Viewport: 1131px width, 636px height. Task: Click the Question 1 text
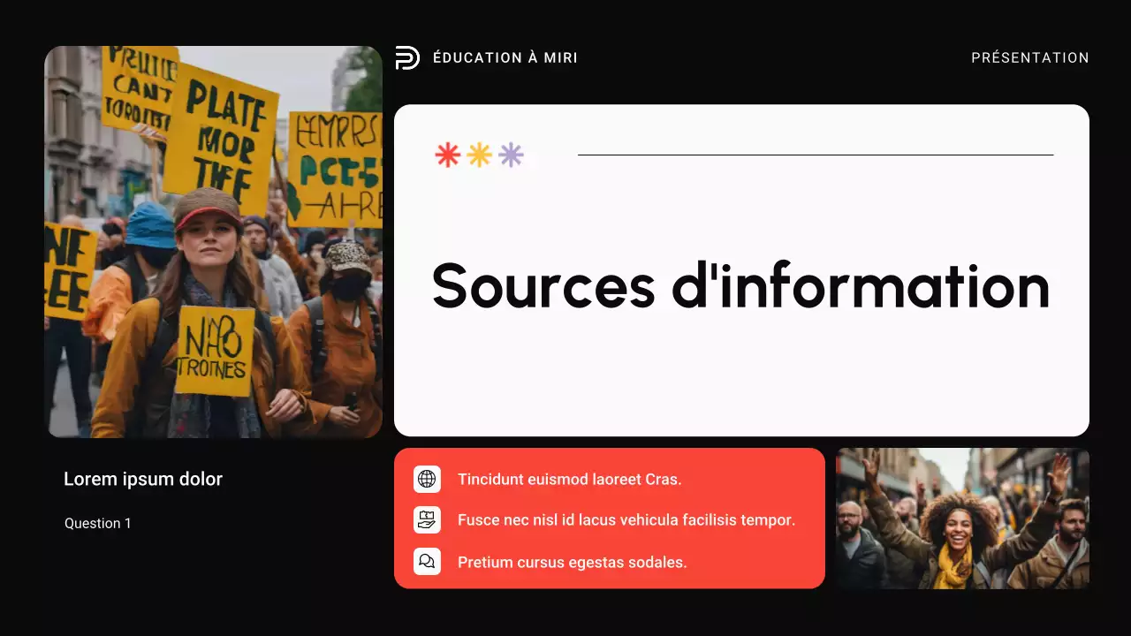pos(98,524)
